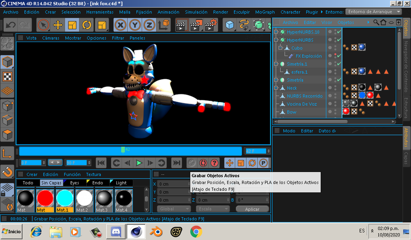
Task: Go to start of animation
Action: (x=101, y=163)
